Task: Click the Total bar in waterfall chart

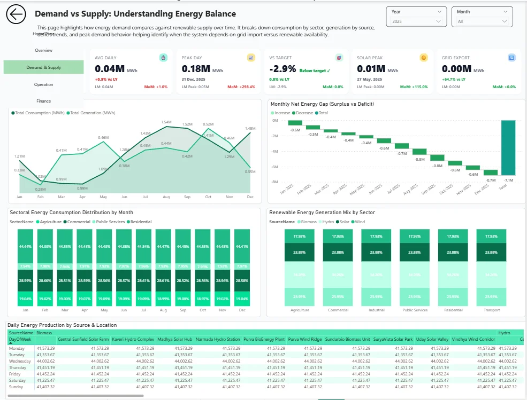Action: click(508, 147)
